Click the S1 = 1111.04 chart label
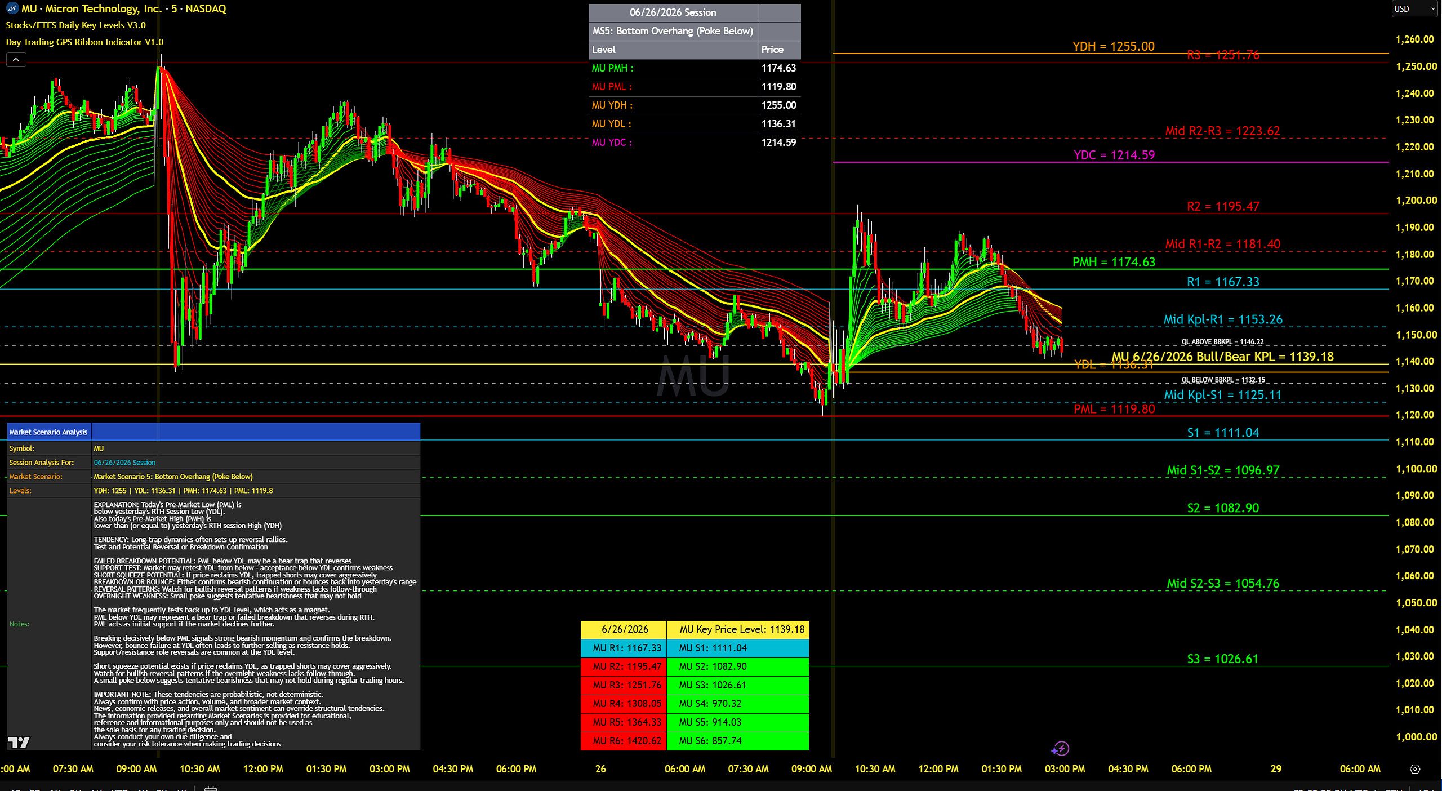 tap(1223, 433)
